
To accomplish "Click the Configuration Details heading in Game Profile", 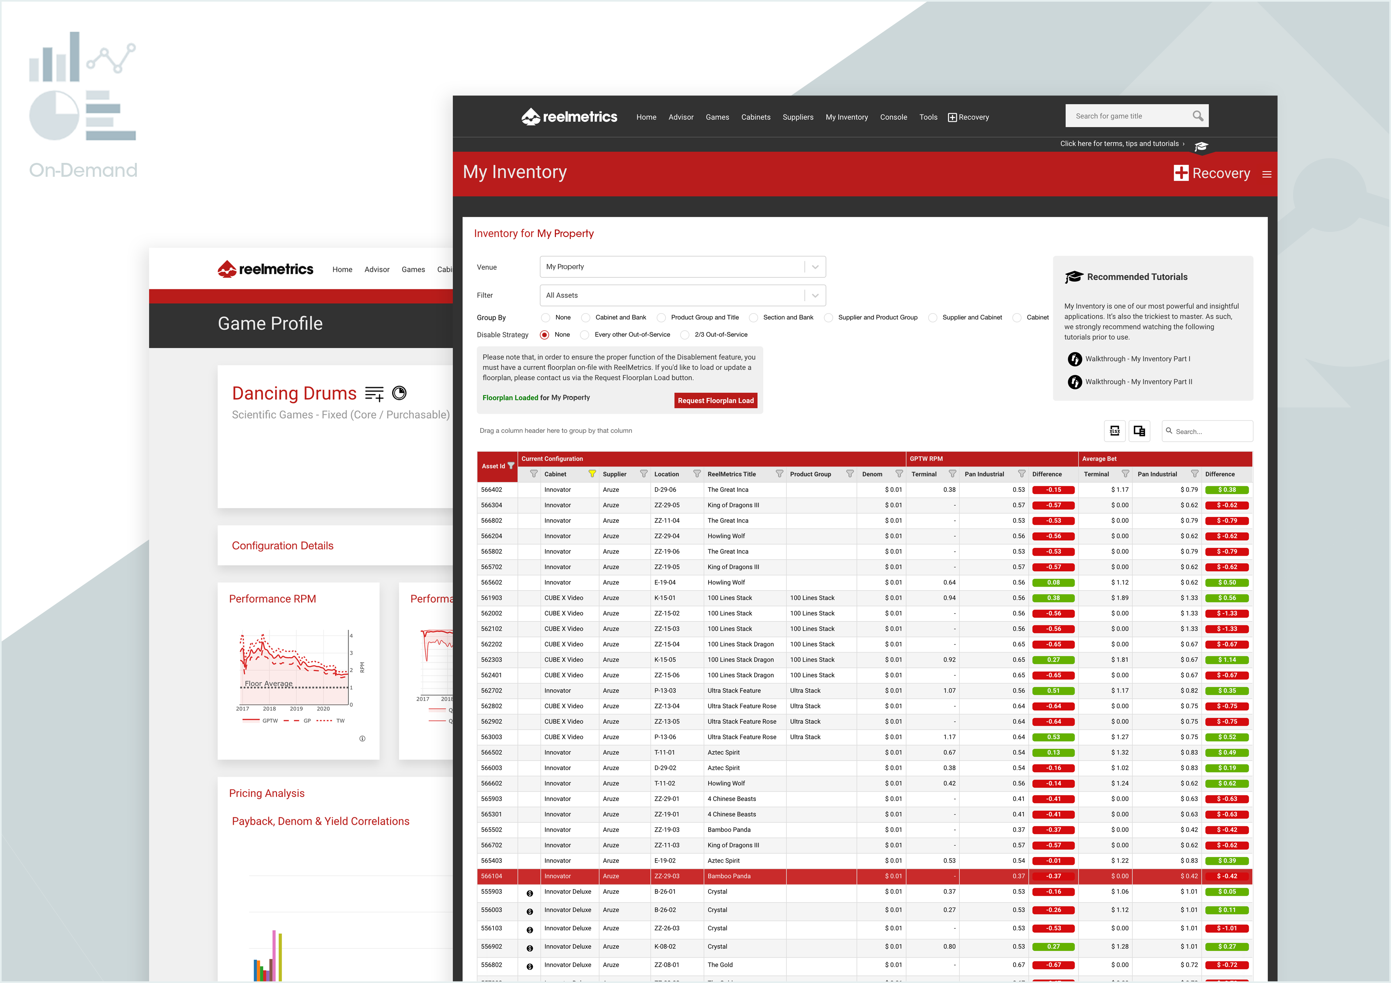I will point(282,546).
